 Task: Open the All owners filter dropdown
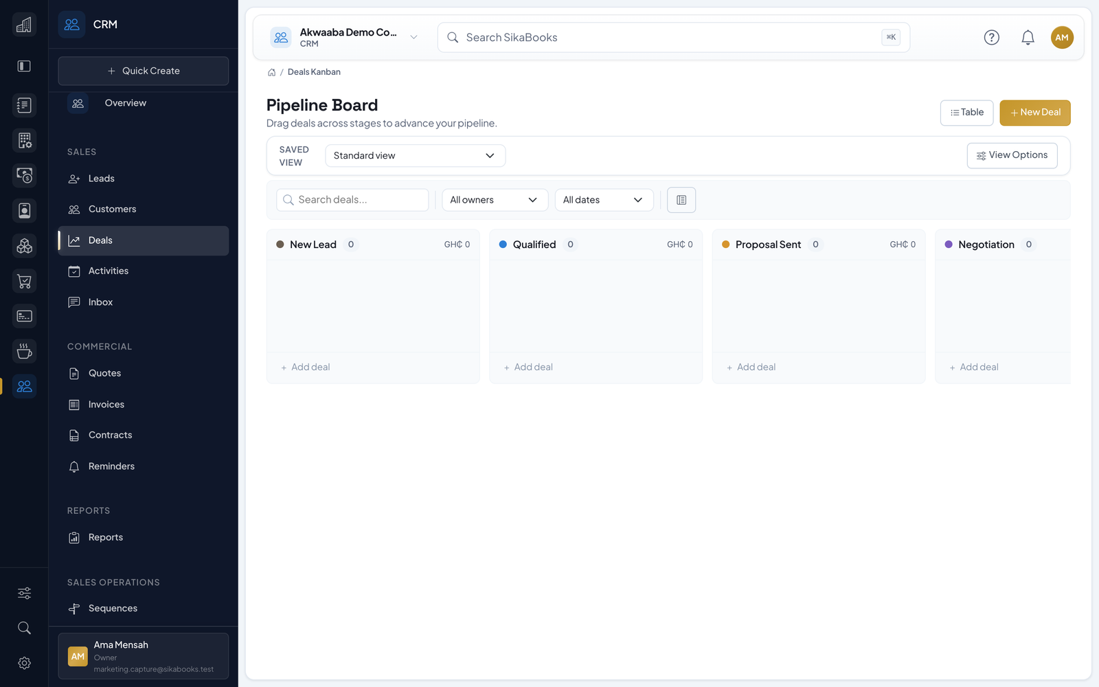495,200
